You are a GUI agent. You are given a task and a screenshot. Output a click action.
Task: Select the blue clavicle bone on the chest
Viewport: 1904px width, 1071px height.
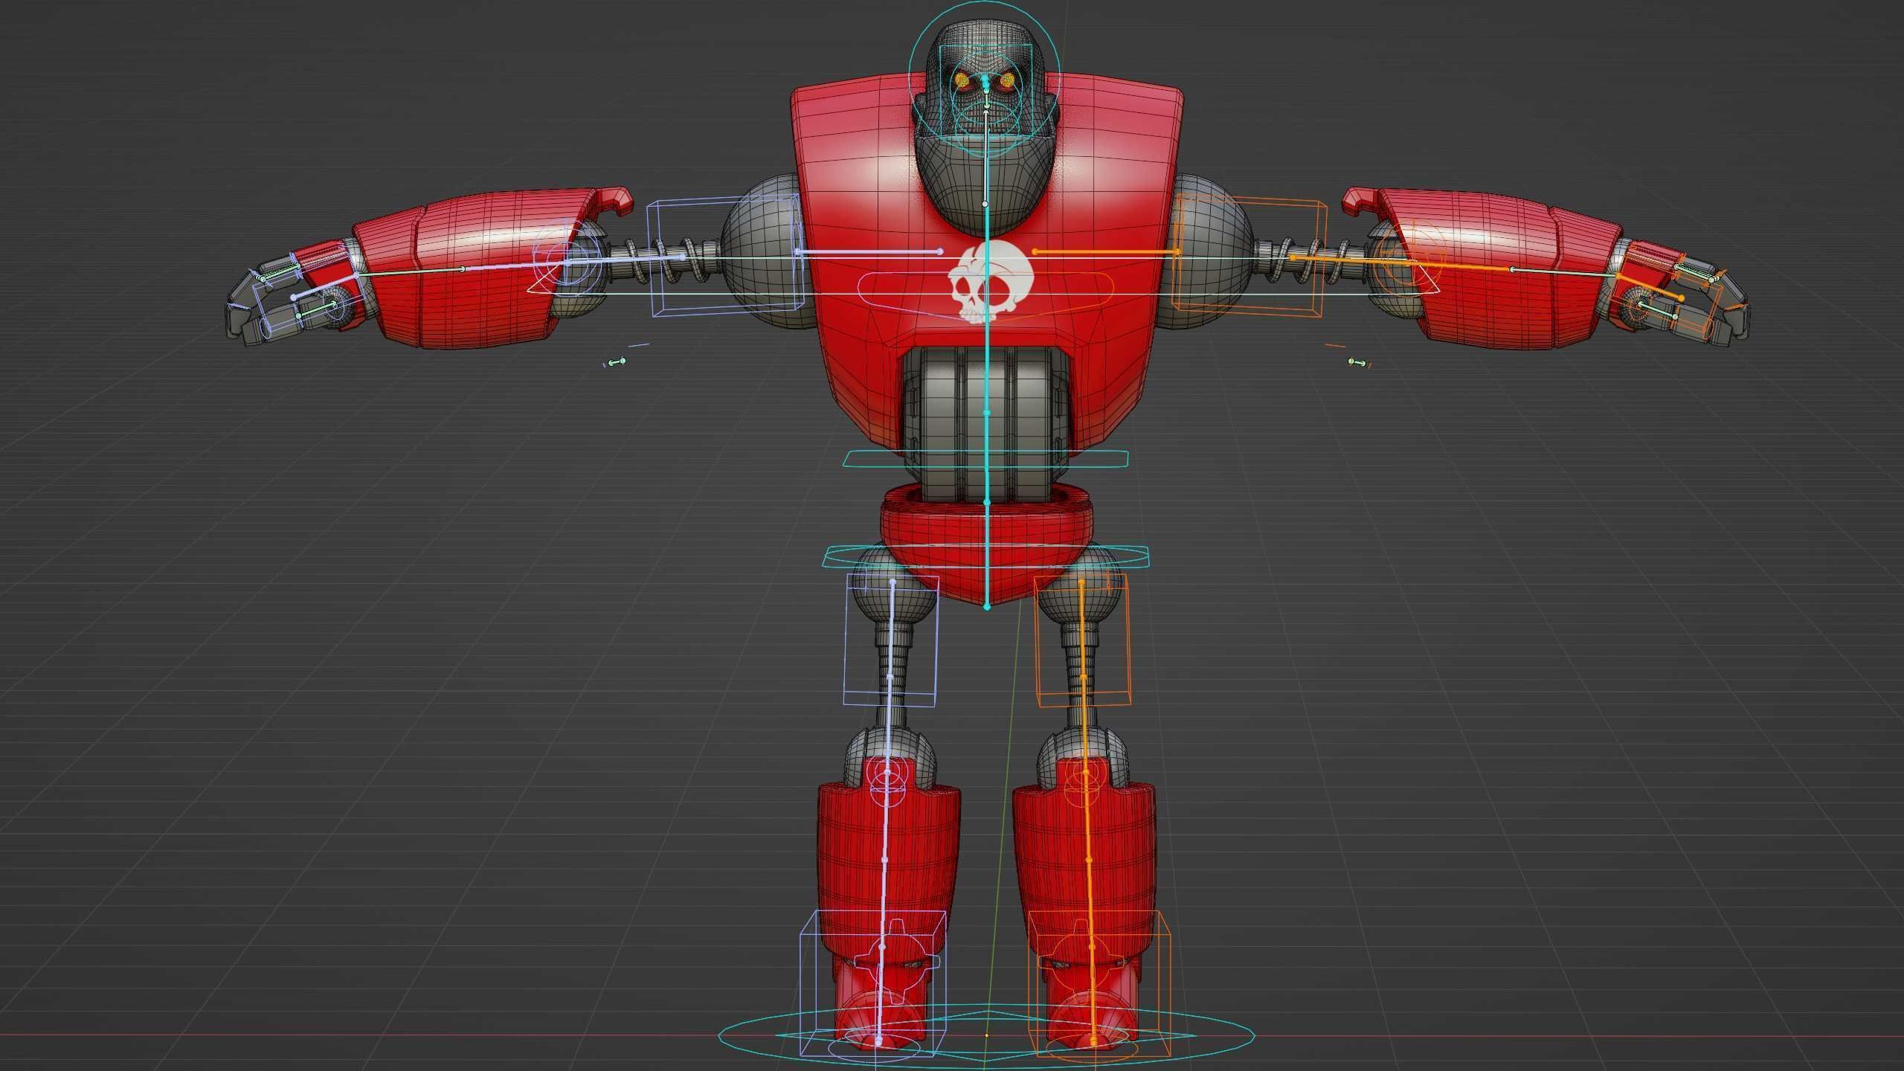tap(869, 252)
